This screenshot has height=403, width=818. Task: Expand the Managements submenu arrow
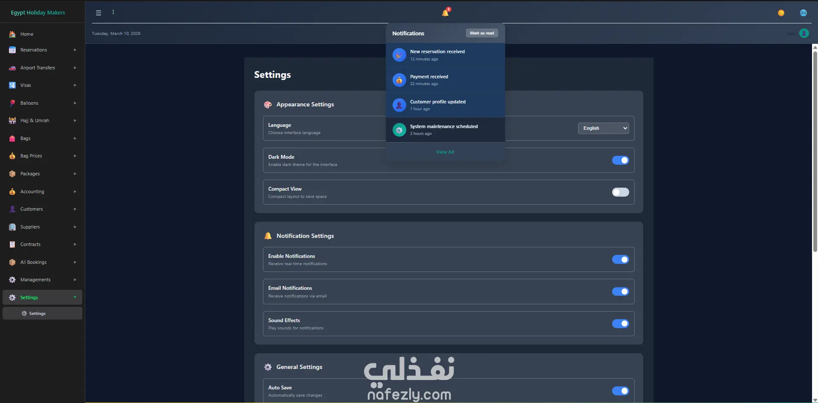coord(75,280)
